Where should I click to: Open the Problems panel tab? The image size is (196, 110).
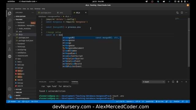pos(43,82)
